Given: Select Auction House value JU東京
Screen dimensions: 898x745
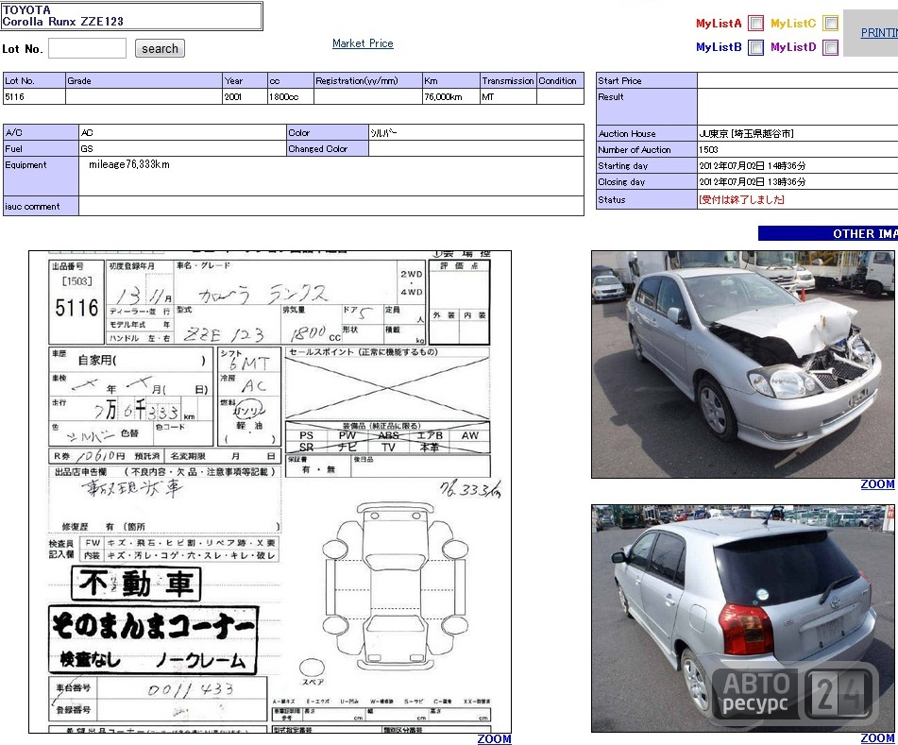Looking at the screenshot, I should 746,133.
